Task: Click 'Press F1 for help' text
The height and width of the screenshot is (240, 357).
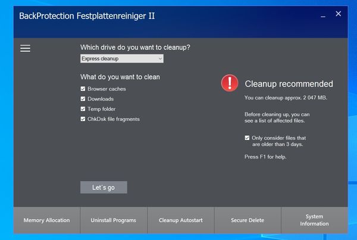Action: pos(265,157)
